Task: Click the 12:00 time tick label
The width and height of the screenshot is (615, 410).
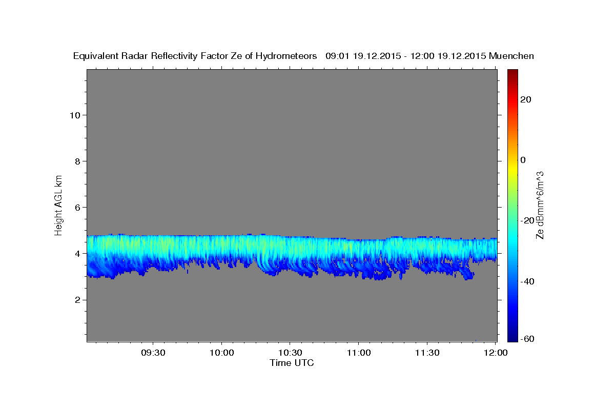Action: (495, 353)
